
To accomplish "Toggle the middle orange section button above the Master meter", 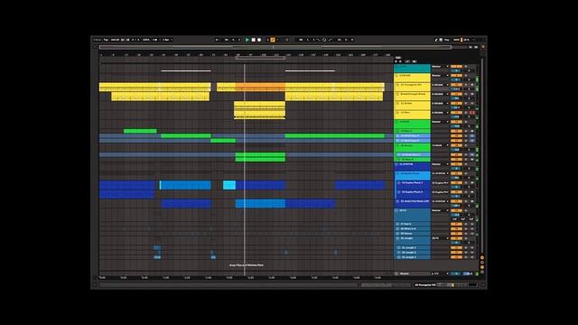I will 482,263.
